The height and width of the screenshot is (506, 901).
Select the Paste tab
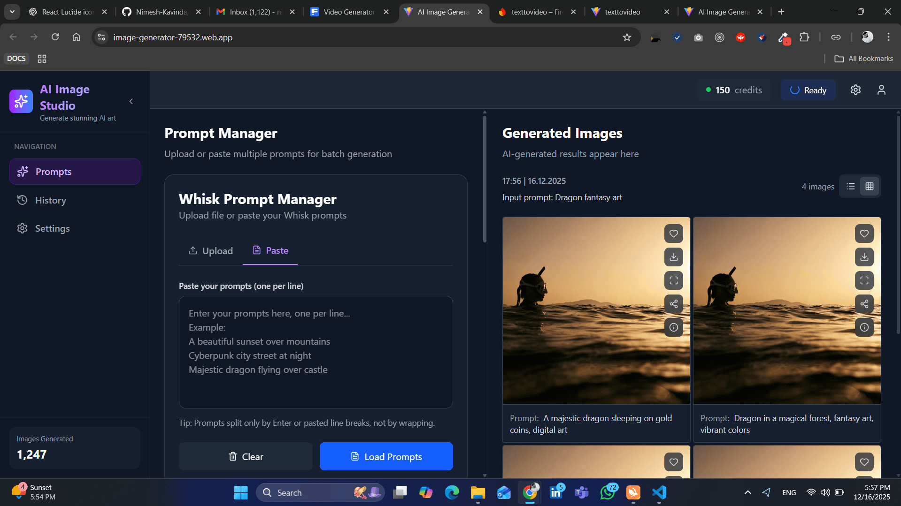click(270, 251)
